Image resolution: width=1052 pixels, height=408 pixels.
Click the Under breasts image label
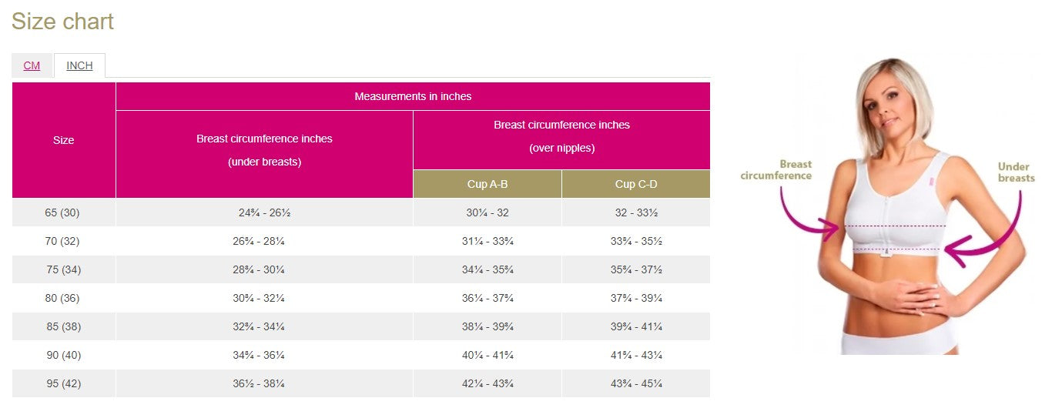(x=1016, y=172)
